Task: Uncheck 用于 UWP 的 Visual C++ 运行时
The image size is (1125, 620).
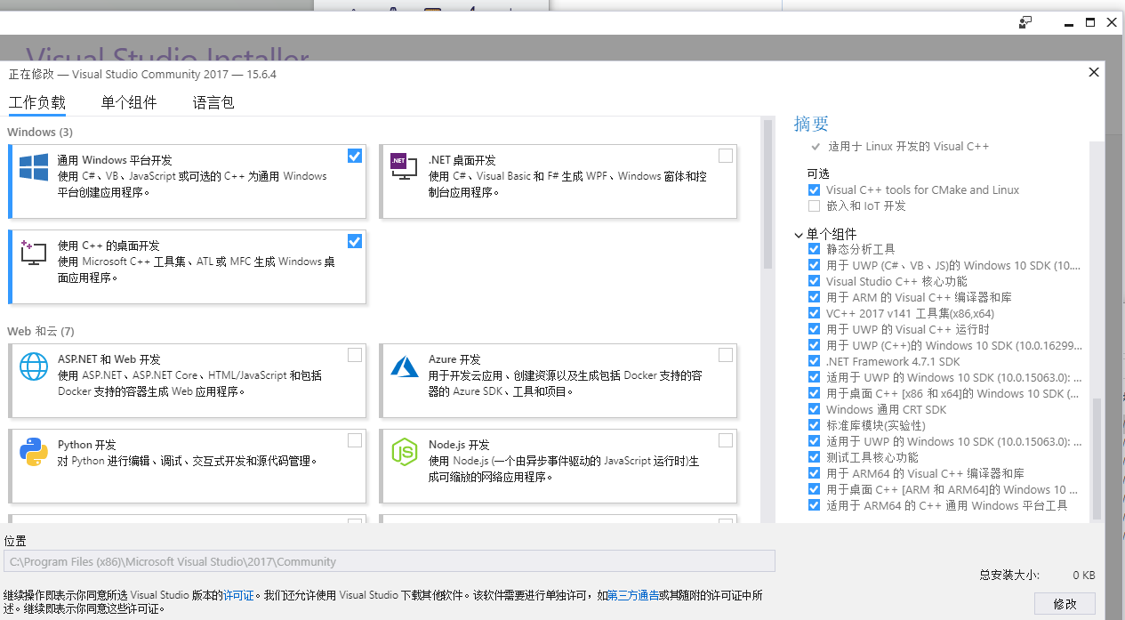Action: pos(814,329)
